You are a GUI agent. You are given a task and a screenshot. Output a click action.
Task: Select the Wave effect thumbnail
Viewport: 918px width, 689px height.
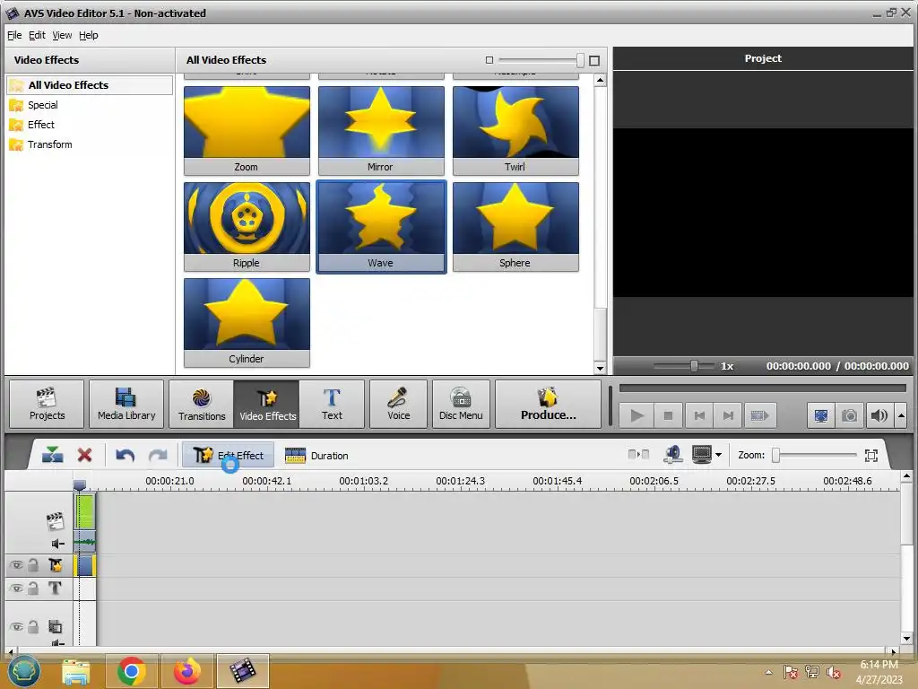click(381, 227)
